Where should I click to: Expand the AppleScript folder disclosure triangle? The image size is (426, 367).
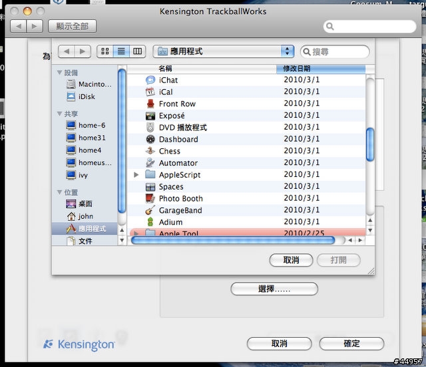click(x=136, y=175)
